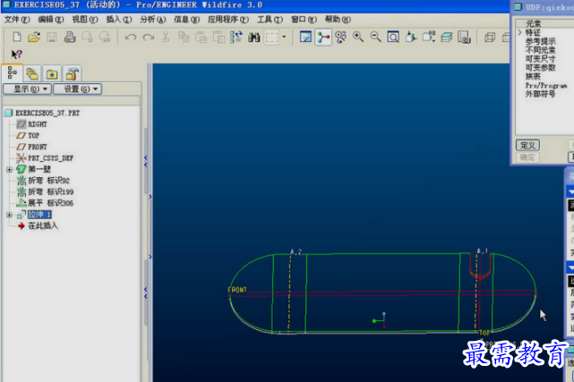This screenshot has height=382, width=574.
Task: Open dropdown arrow beside selection box icon
Action: pos(284,37)
